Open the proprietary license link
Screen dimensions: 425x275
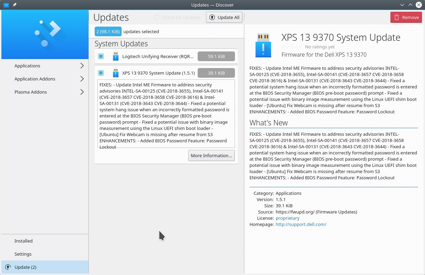click(287, 218)
